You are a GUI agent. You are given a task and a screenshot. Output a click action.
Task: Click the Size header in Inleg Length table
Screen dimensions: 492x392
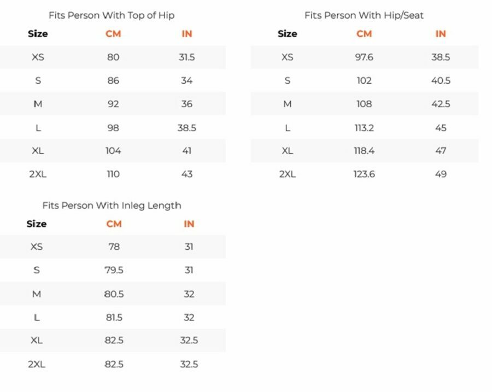[37, 224]
